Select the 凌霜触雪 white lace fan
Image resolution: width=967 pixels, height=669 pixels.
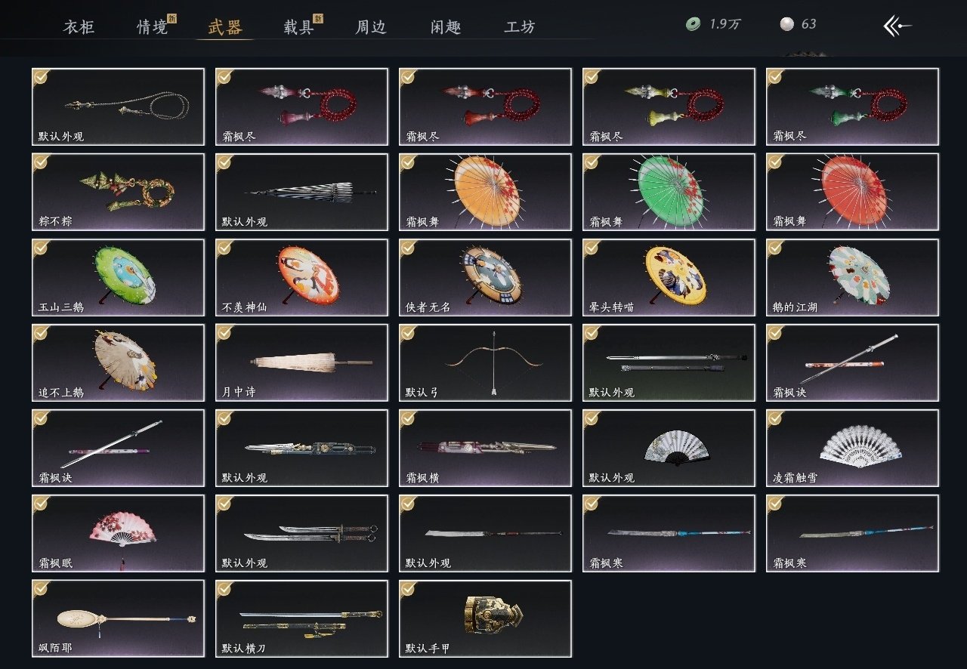[852, 448]
